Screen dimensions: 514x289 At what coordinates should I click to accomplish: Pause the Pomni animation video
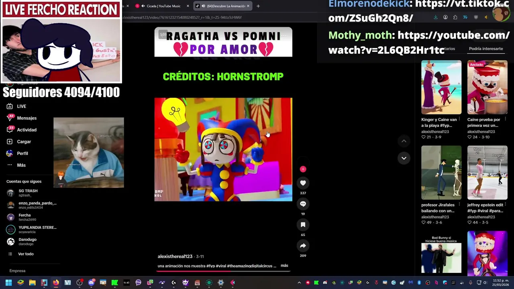(223, 149)
